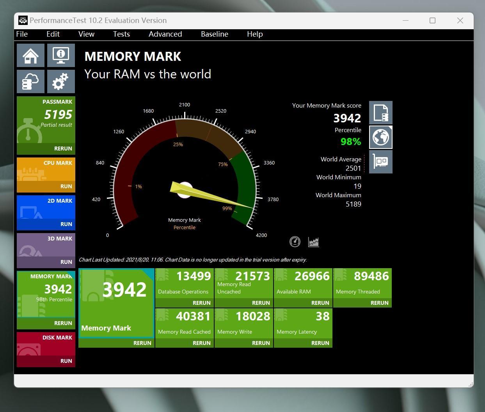Rerun the Memory Latency test
The image size is (485, 412).
pyautogui.click(x=320, y=343)
